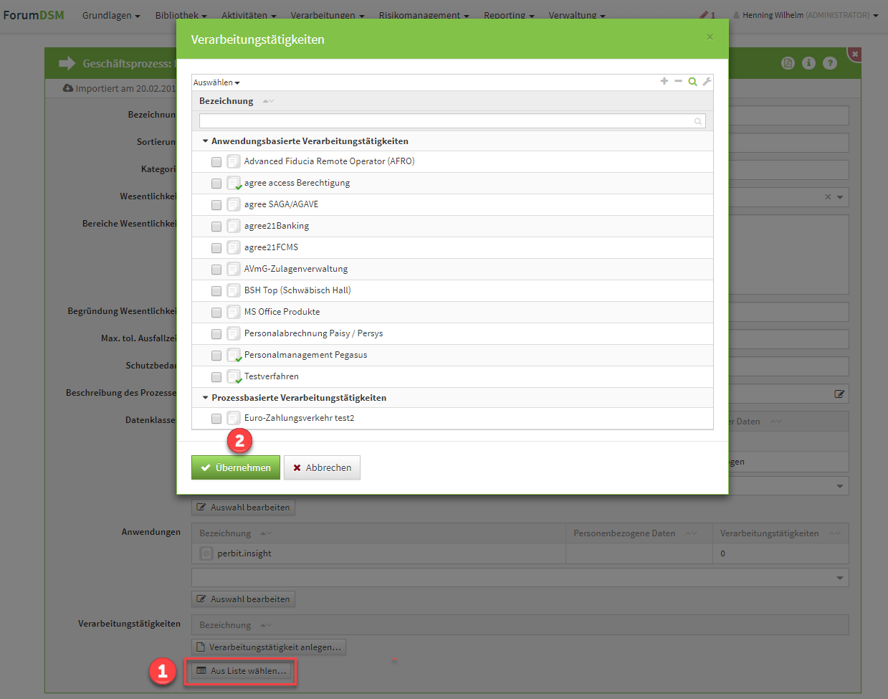Tick the MS Office Produkte checkbox
Image resolution: width=888 pixels, height=699 pixels.
click(216, 313)
